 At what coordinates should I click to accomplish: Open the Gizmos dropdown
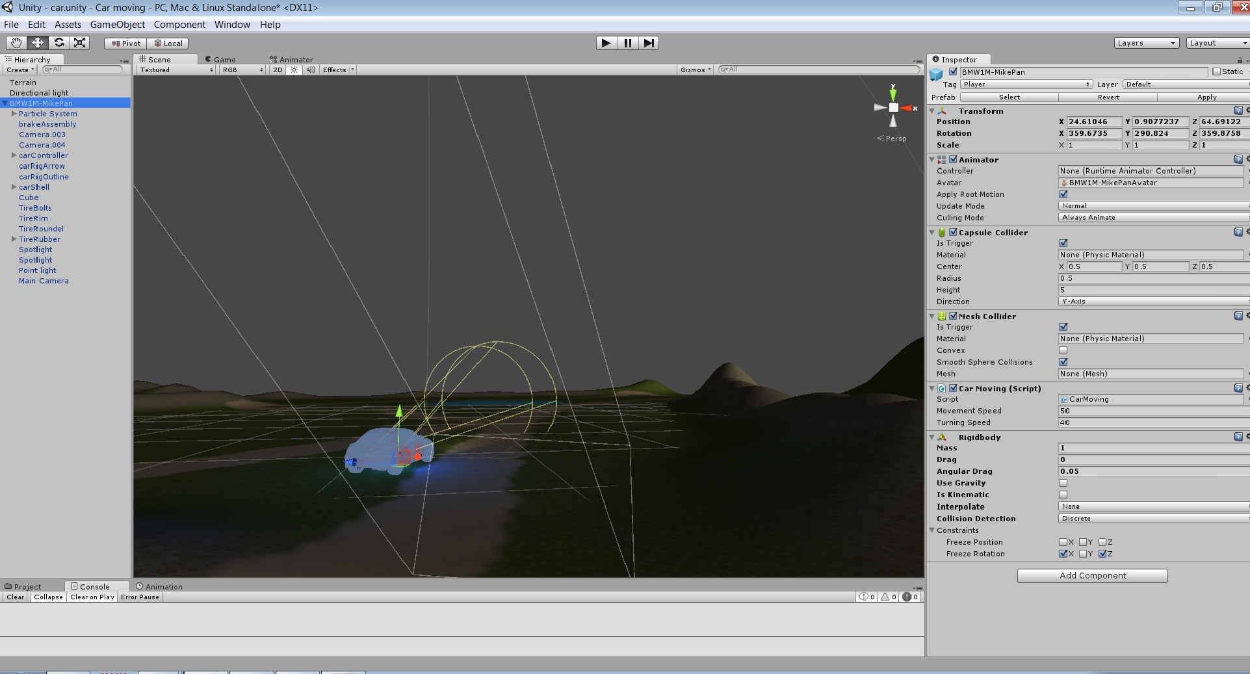(696, 70)
